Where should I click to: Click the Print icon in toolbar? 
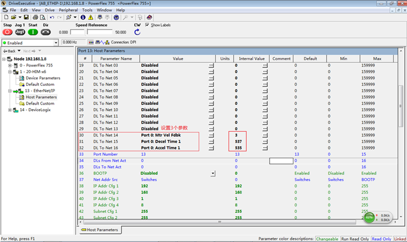[36, 17]
